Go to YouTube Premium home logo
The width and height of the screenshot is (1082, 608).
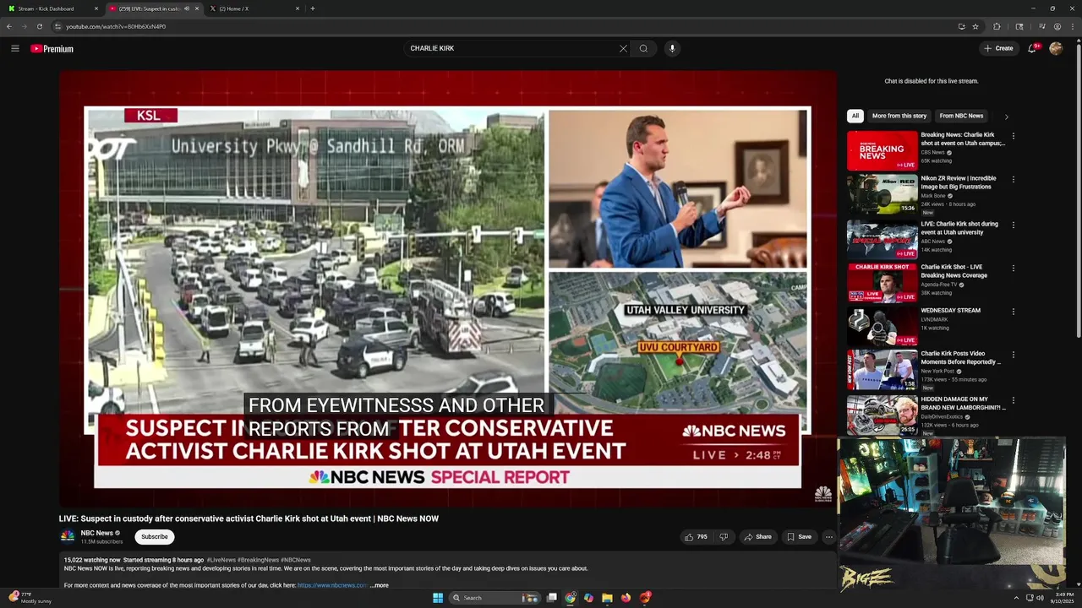point(52,48)
